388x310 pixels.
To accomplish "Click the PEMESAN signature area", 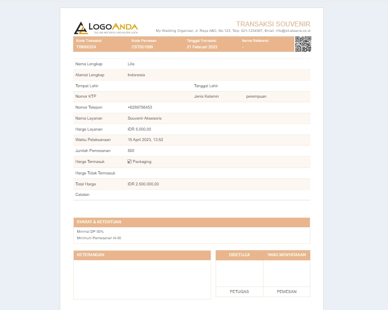I will click(286, 274).
